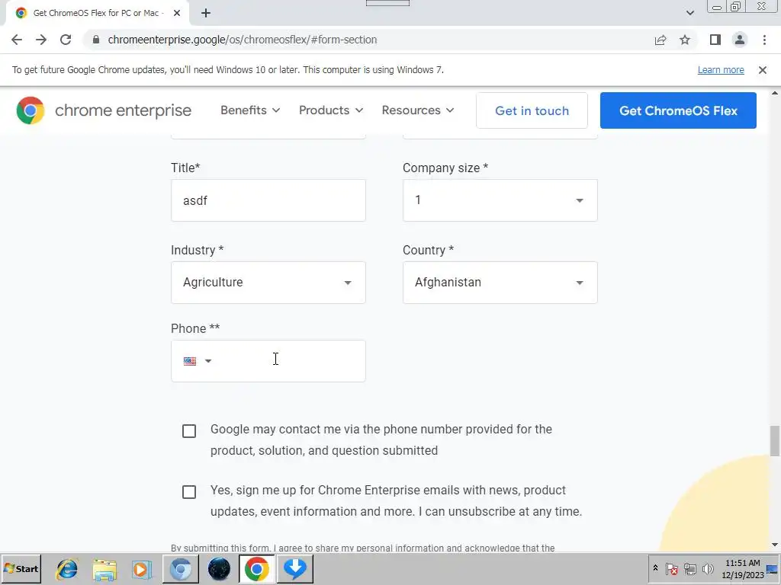Image resolution: width=781 pixels, height=585 pixels.
Task: Close the ChromeOS Flex tab
Action: point(177,14)
